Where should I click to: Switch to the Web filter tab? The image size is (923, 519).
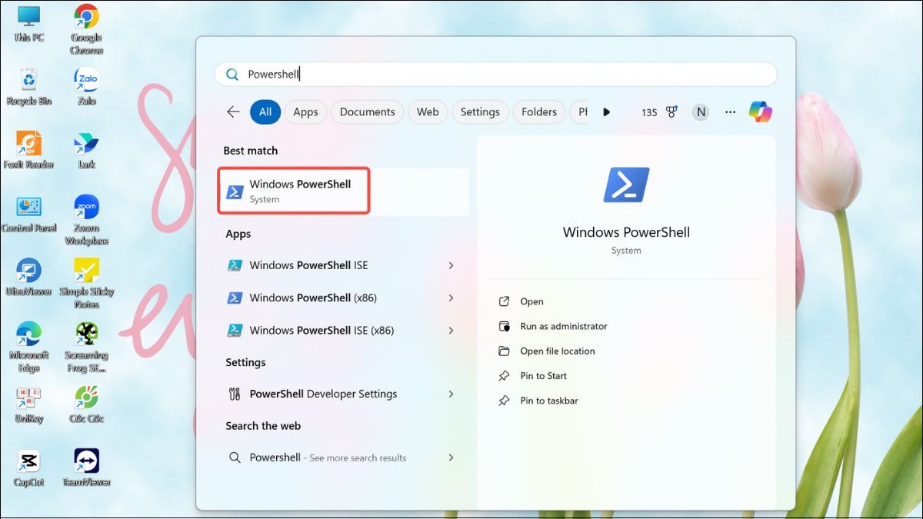point(428,112)
